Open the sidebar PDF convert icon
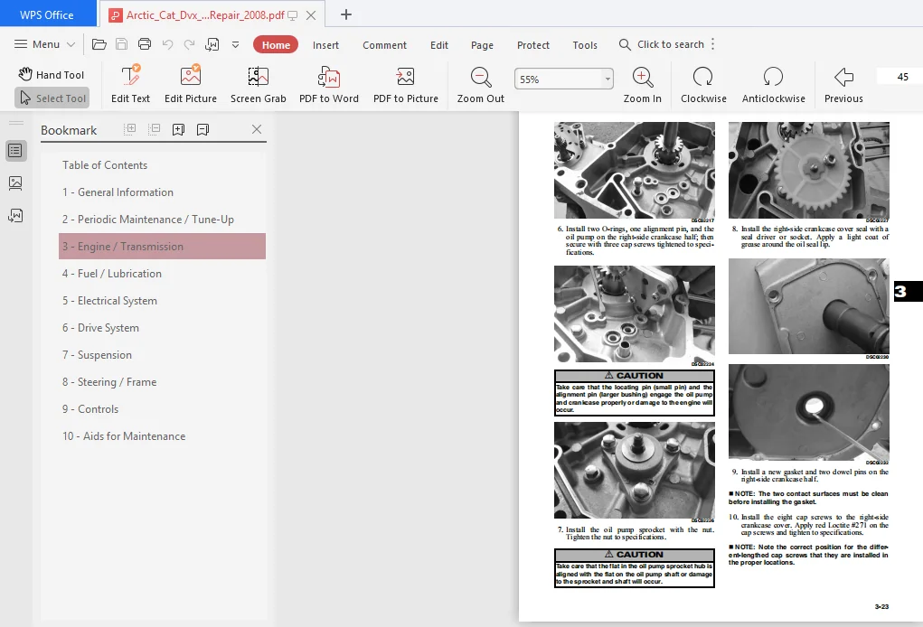 (x=16, y=215)
